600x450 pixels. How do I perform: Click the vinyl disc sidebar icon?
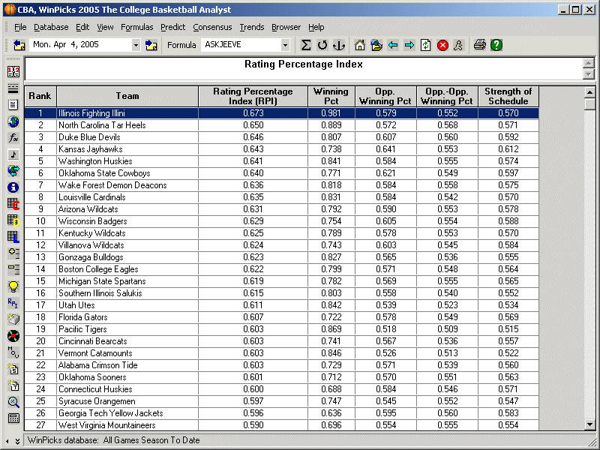(13, 336)
